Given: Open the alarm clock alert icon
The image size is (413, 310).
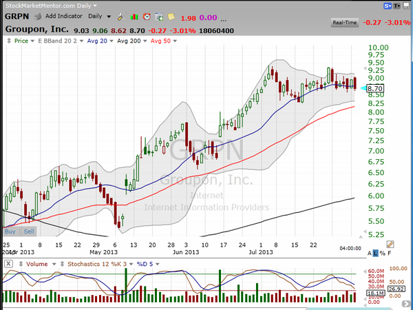Looking at the screenshot, I should tap(147, 17).
